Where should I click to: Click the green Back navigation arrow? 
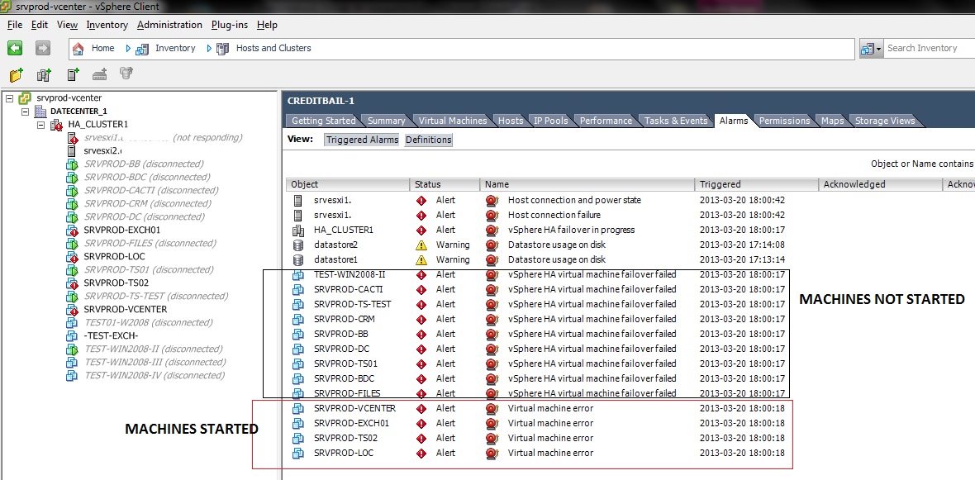(x=15, y=48)
